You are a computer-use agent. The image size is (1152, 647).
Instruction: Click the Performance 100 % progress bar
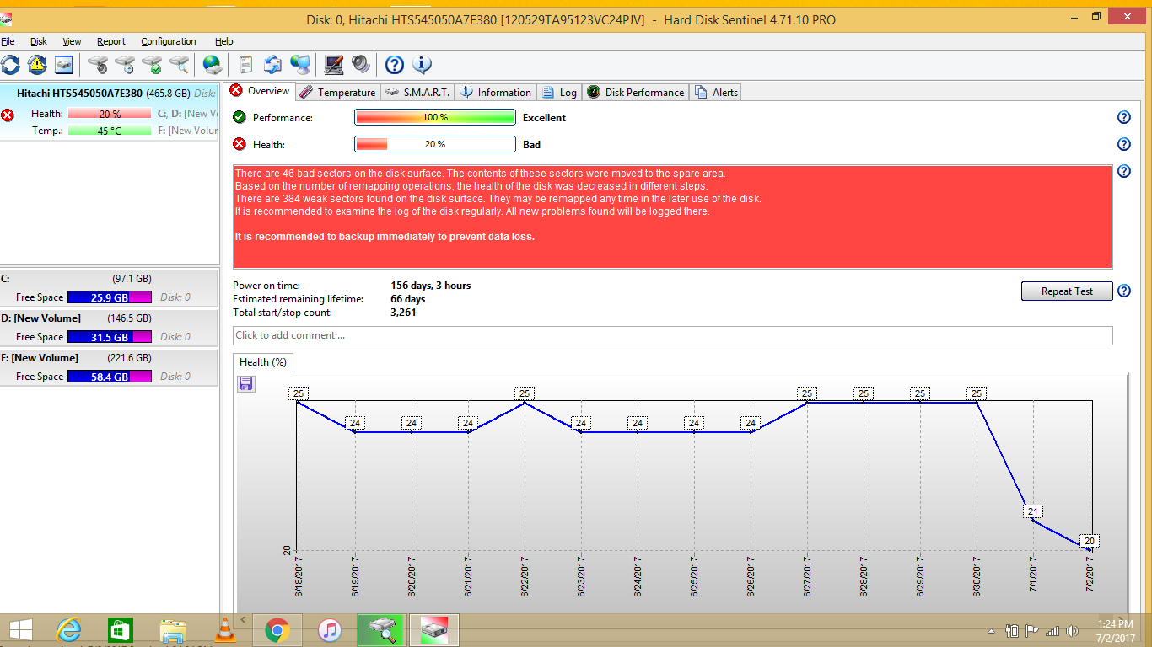[435, 118]
